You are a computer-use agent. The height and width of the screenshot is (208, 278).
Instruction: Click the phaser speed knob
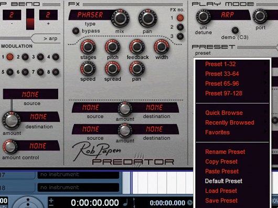coord(88,69)
